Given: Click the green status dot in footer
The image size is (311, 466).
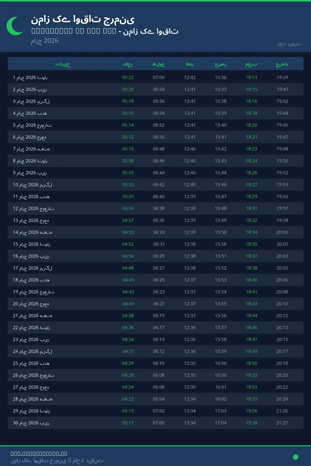Looking at the screenshot, I should point(295,457).
